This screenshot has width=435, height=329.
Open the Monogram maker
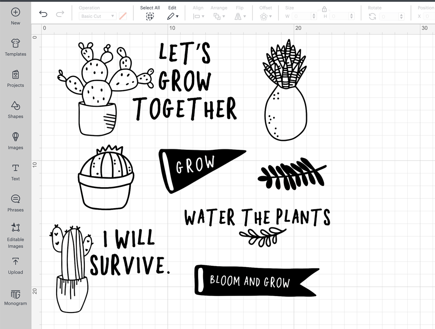click(x=16, y=296)
